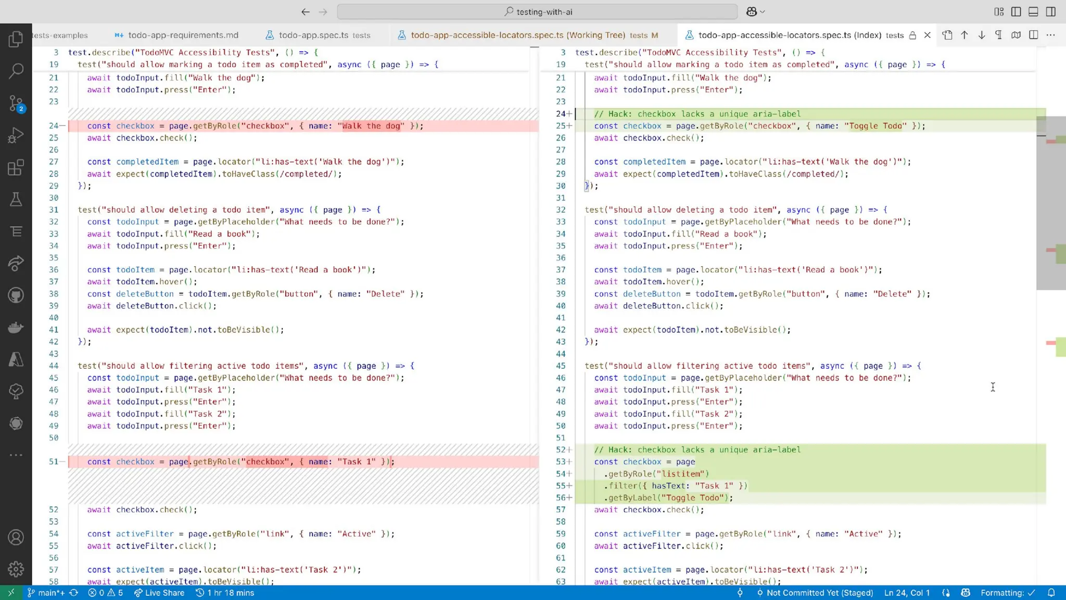Image resolution: width=1066 pixels, height=600 pixels.
Task: Switch to todo-app.spec.ts tab
Action: point(313,35)
